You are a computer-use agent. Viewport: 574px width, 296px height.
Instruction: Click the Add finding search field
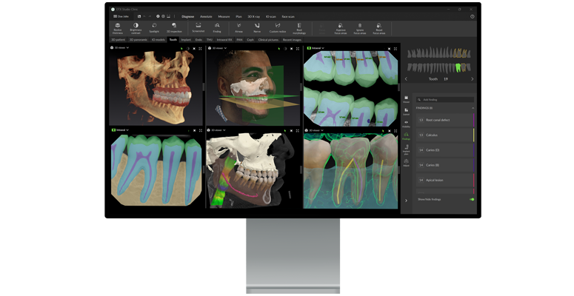pos(444,99)
